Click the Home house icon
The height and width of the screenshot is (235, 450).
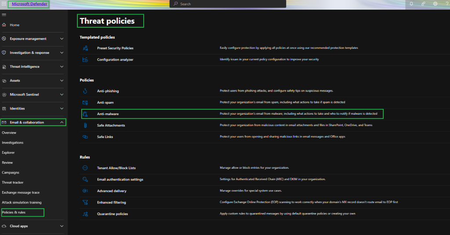point(4,25)
